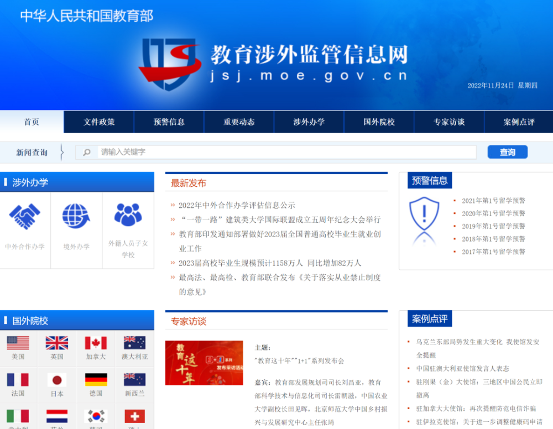Select the 加拿大 flag icon
Viewport: 553px width, 429px height.
pos(96,343)
